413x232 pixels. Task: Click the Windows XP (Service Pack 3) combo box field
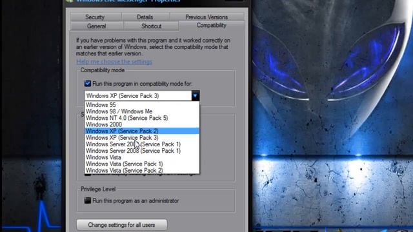coord(138,96)
